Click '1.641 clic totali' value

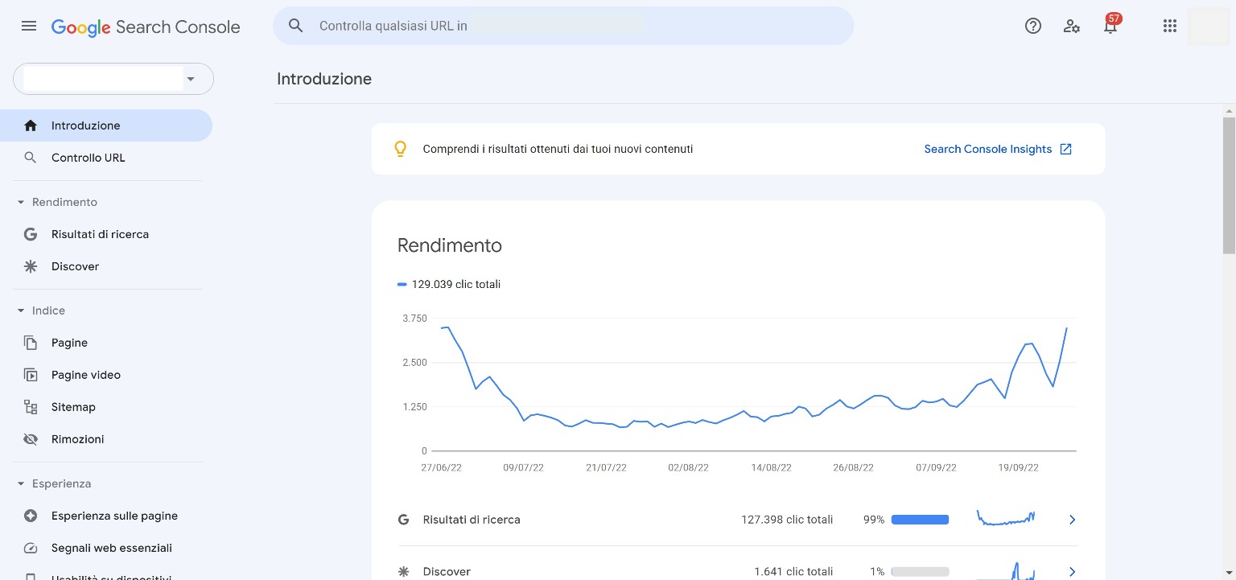pyautogui.click(x=793, y=572)
